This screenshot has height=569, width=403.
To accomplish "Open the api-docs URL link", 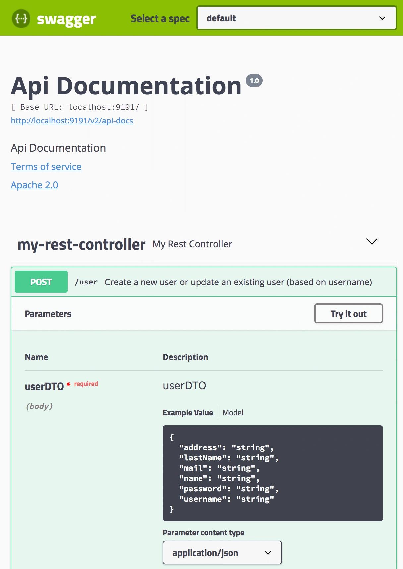I will (72, 121).
